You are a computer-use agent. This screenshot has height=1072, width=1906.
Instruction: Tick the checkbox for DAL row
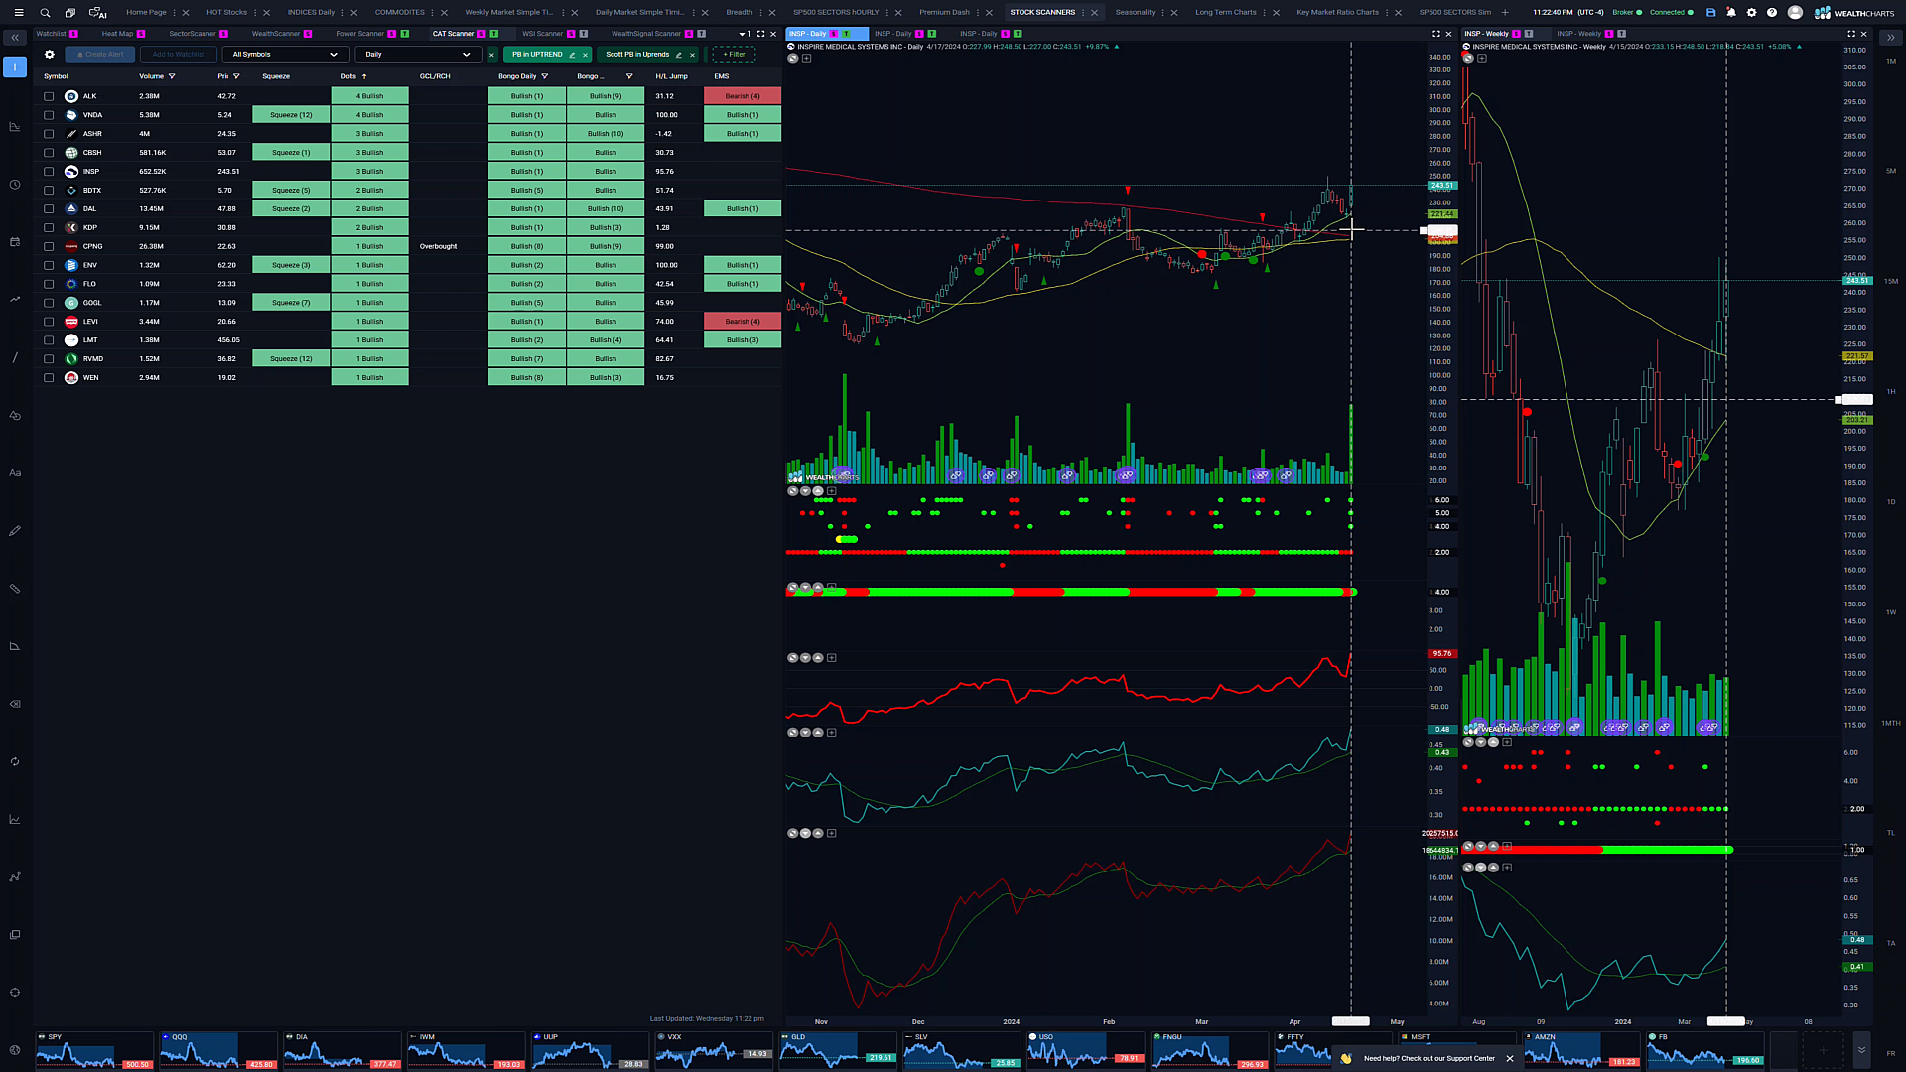[x=49, y=209]
